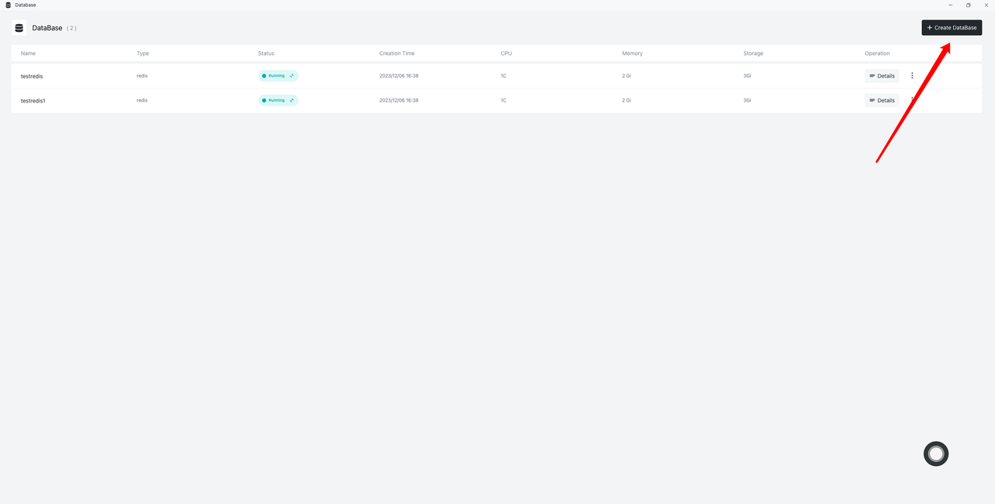Image resolution: width=995 pixels, height=504 pixels.
Task: Click the Running status badge of testredis
Action: (x=278, y=76)
